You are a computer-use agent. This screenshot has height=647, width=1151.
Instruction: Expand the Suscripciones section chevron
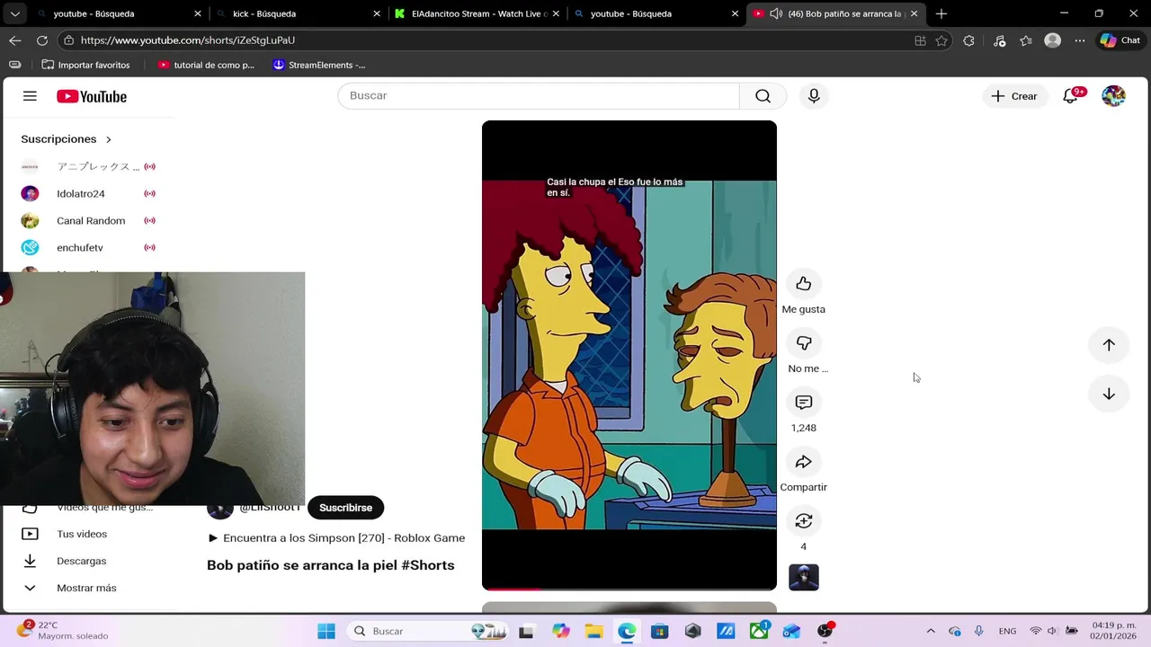(109, 139)
